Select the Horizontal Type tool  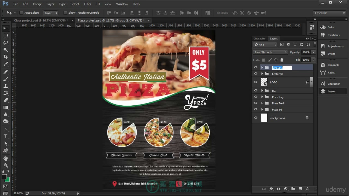pyautogui.click(x=6, y=136)
